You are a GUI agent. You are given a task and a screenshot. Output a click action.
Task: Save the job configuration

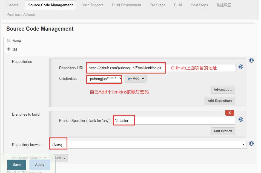[17, 165]
